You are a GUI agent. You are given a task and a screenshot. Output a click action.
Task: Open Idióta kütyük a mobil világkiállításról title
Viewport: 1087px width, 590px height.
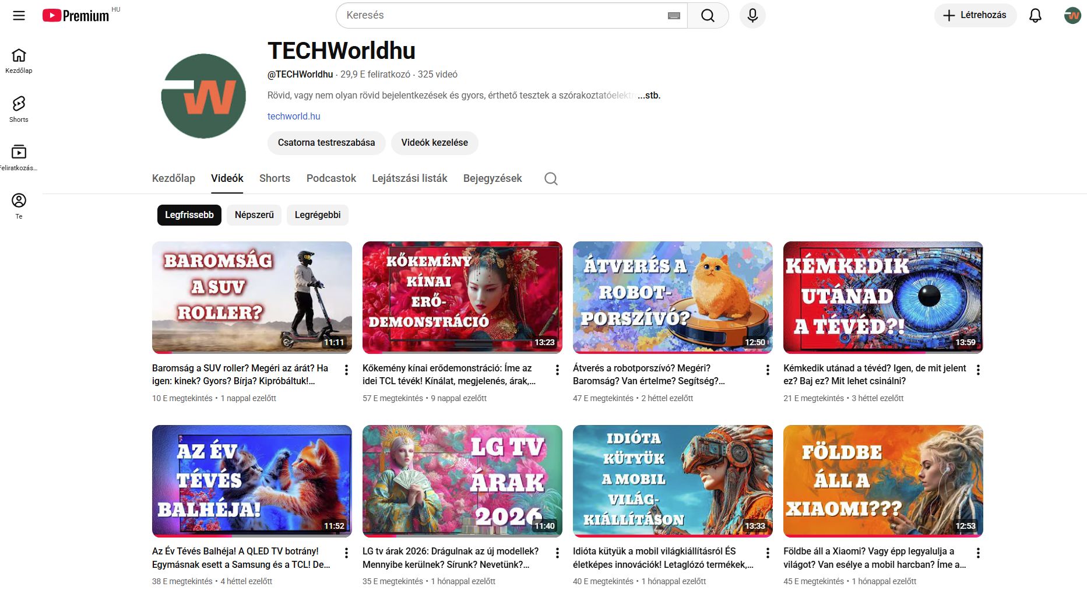663,558
